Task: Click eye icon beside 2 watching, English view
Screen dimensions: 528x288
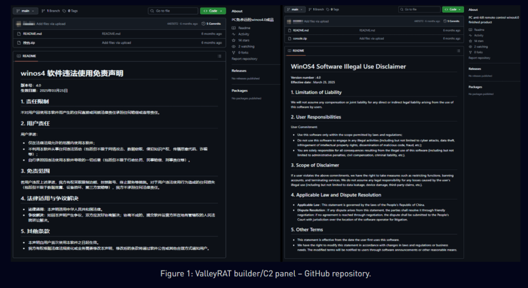Action: pyautogui.click(x=470, y=47)
